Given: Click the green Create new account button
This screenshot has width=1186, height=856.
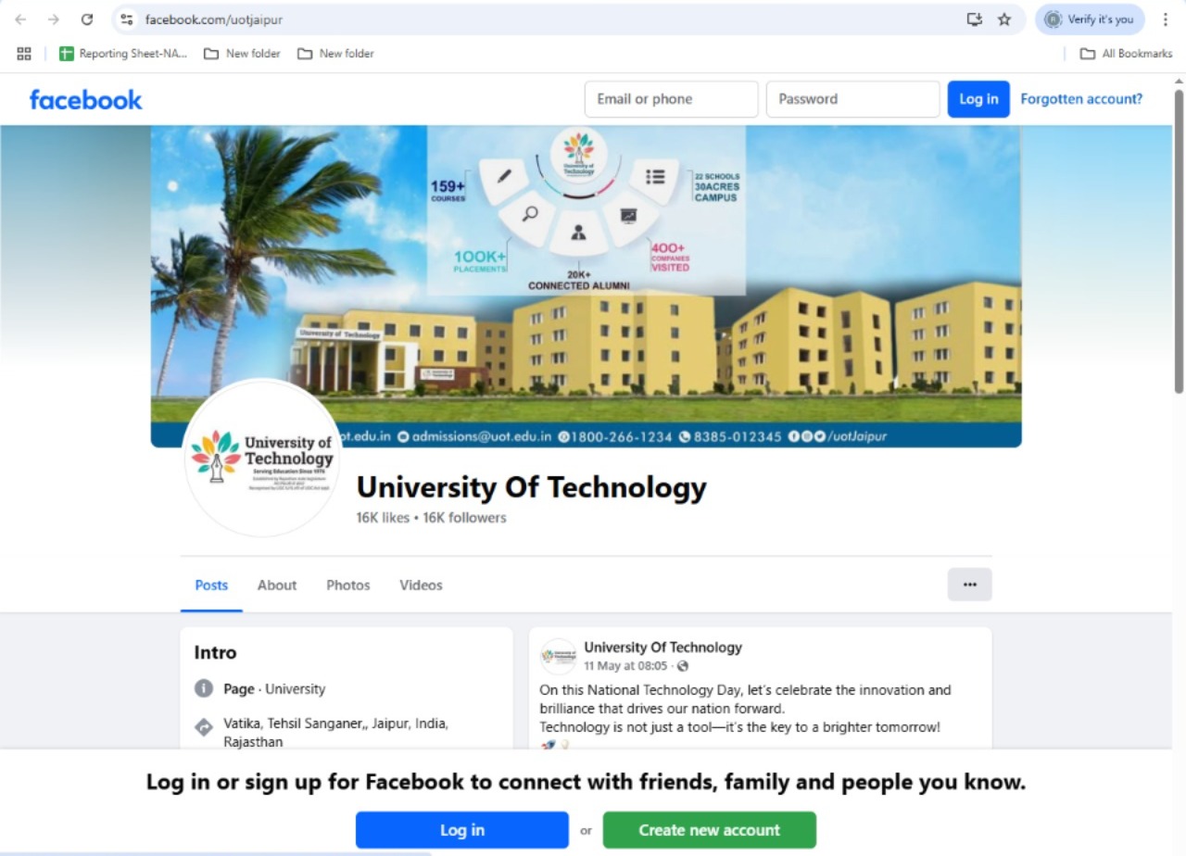Looking at the screenshot, I should [710, 830].
